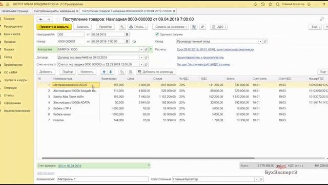The width and height of the screenshot is (328, 185).
Task: Expand Ответственный dropdown arrow
Action: click(x=256, y=179)
